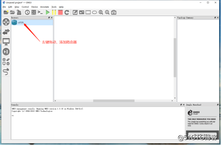Browse end devices monitor icon
Viewport: 221px width, 145px height.
click(x=6, y=42)
